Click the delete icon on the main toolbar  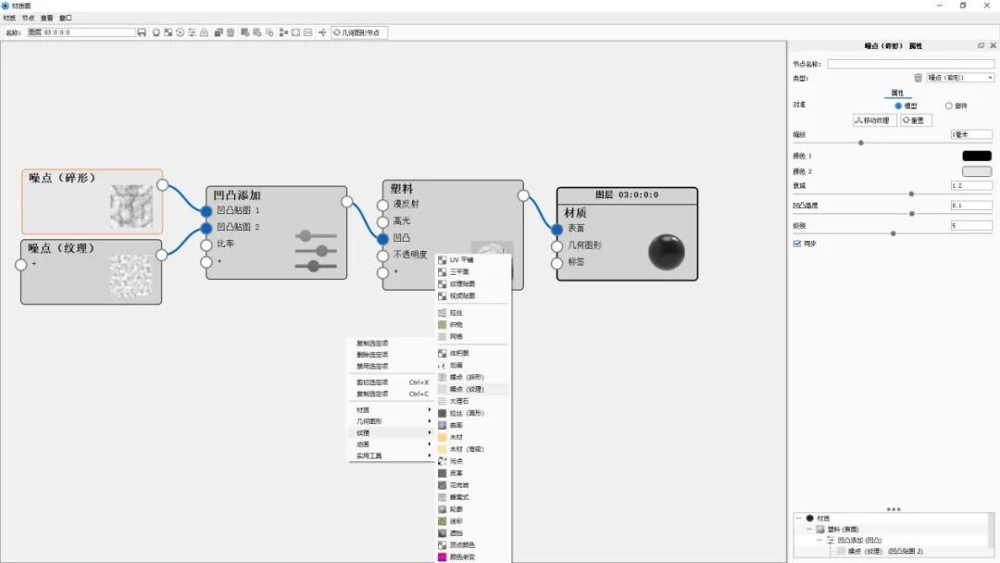coord(231,31)
